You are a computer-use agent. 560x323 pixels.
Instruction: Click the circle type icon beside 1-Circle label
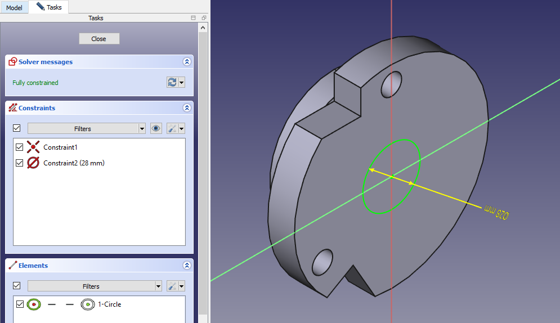click(x=87, y=304)
